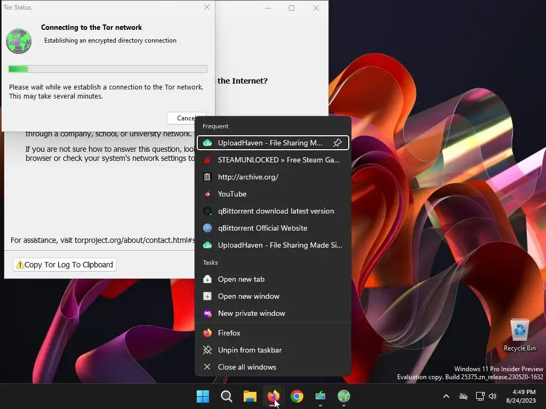Choose Open new tab task
This screenshot has width=546, height=409.
273,279
